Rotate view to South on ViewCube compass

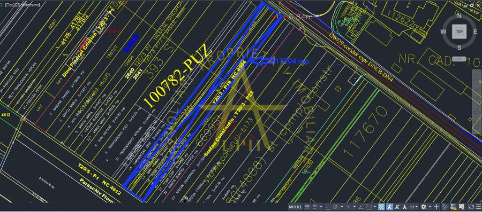coord(460,47)
